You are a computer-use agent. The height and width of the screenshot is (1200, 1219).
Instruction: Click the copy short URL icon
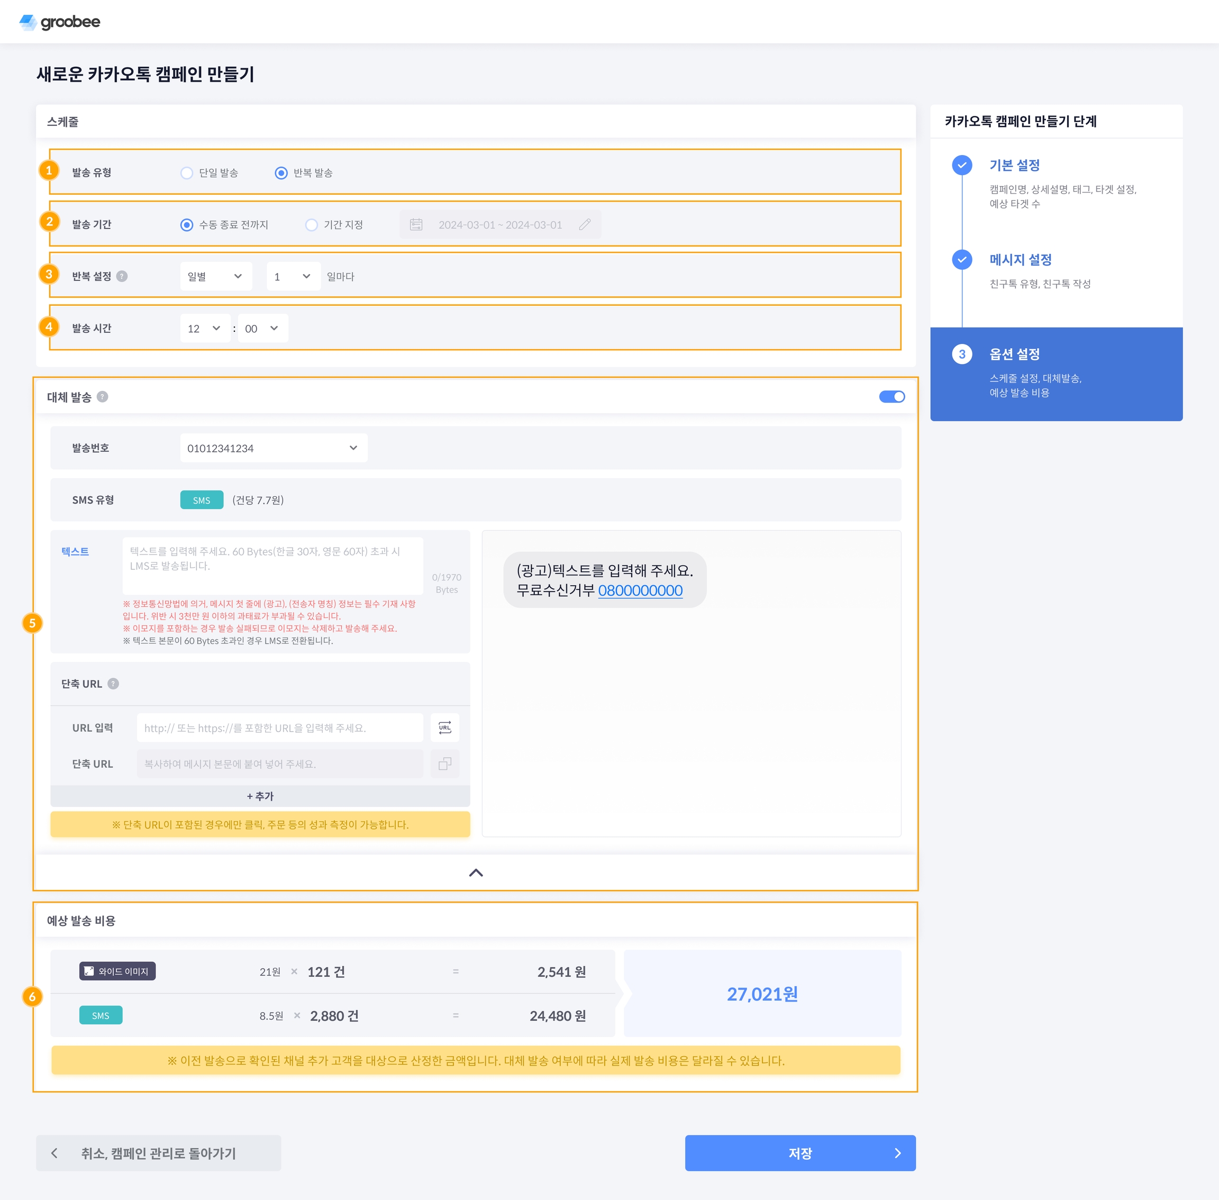coord(444,764)
